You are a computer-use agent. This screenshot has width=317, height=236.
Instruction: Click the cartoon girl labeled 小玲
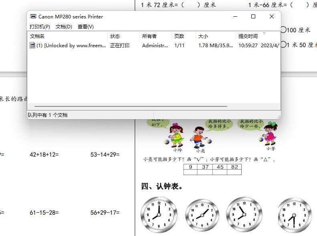pyautogui.click(x=176, y=135)
